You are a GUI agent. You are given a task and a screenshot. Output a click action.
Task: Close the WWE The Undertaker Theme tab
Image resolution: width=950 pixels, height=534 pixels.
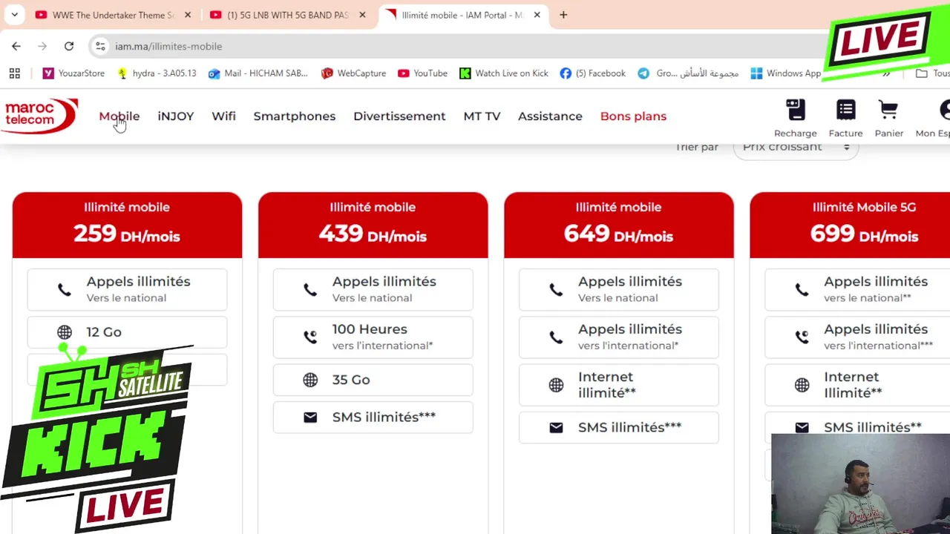pyautogui.click(x=188, y=15)
